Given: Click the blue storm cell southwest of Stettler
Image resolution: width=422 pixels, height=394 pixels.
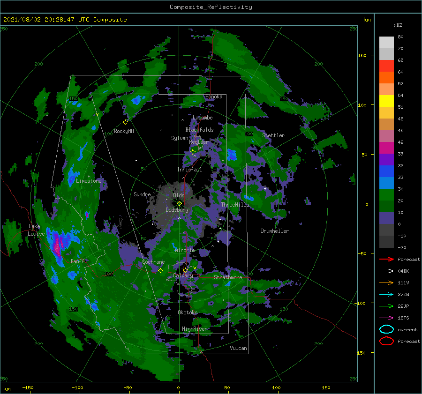Looking at the screenshot, I should pyautogui.click(x=231, y=155).
